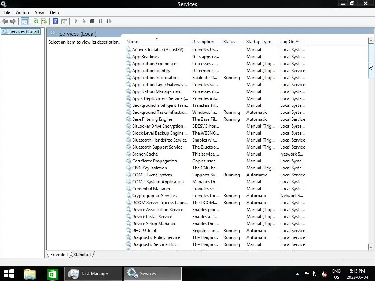Open File Explorer from the taskbar
This screenshot has height=281, width=375.
(30, 274)
